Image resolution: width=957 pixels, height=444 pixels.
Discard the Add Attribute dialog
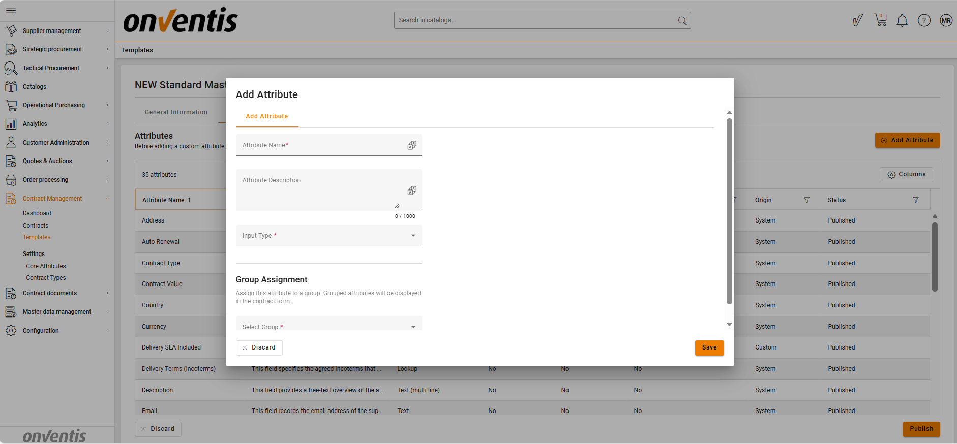[x=259, y=347]
